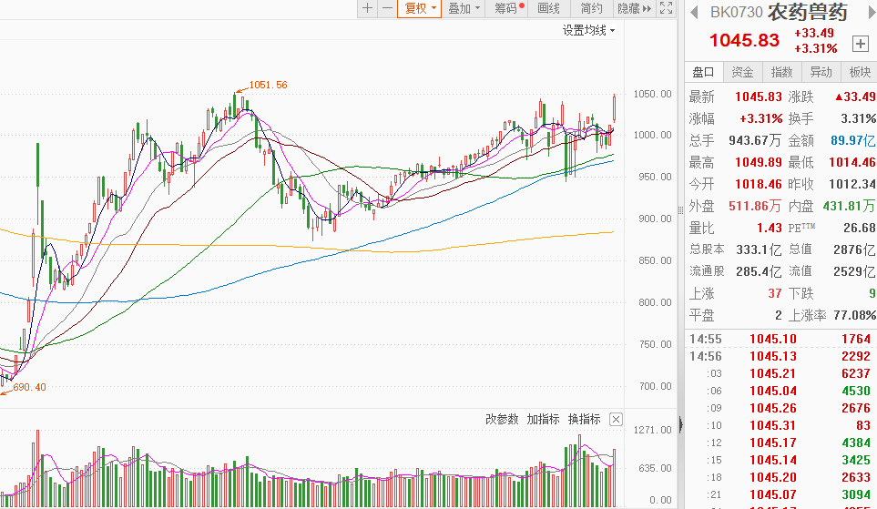The width and height of the screenshot is (877, 509).
Task: Click the zoom in plus icon
Action: (367, 8)
